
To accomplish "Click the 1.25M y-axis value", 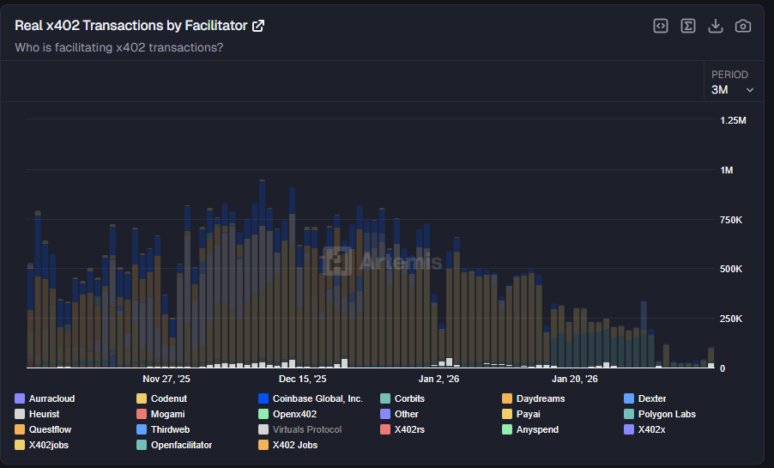I will tap(733, 120).
